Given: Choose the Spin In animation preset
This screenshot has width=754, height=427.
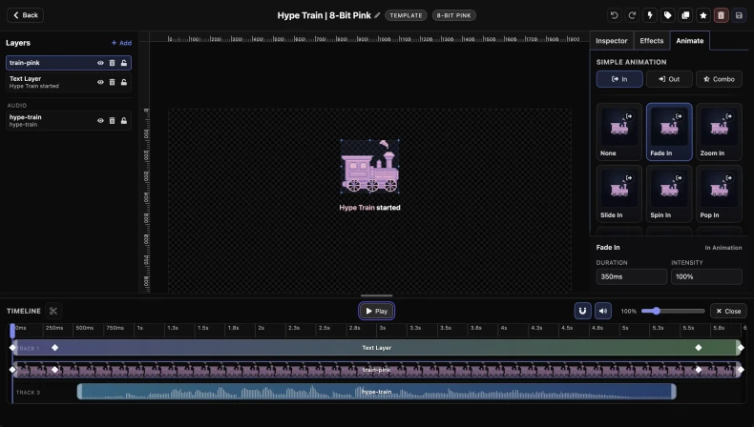Looking at the screenshot, I should point(669,193).
